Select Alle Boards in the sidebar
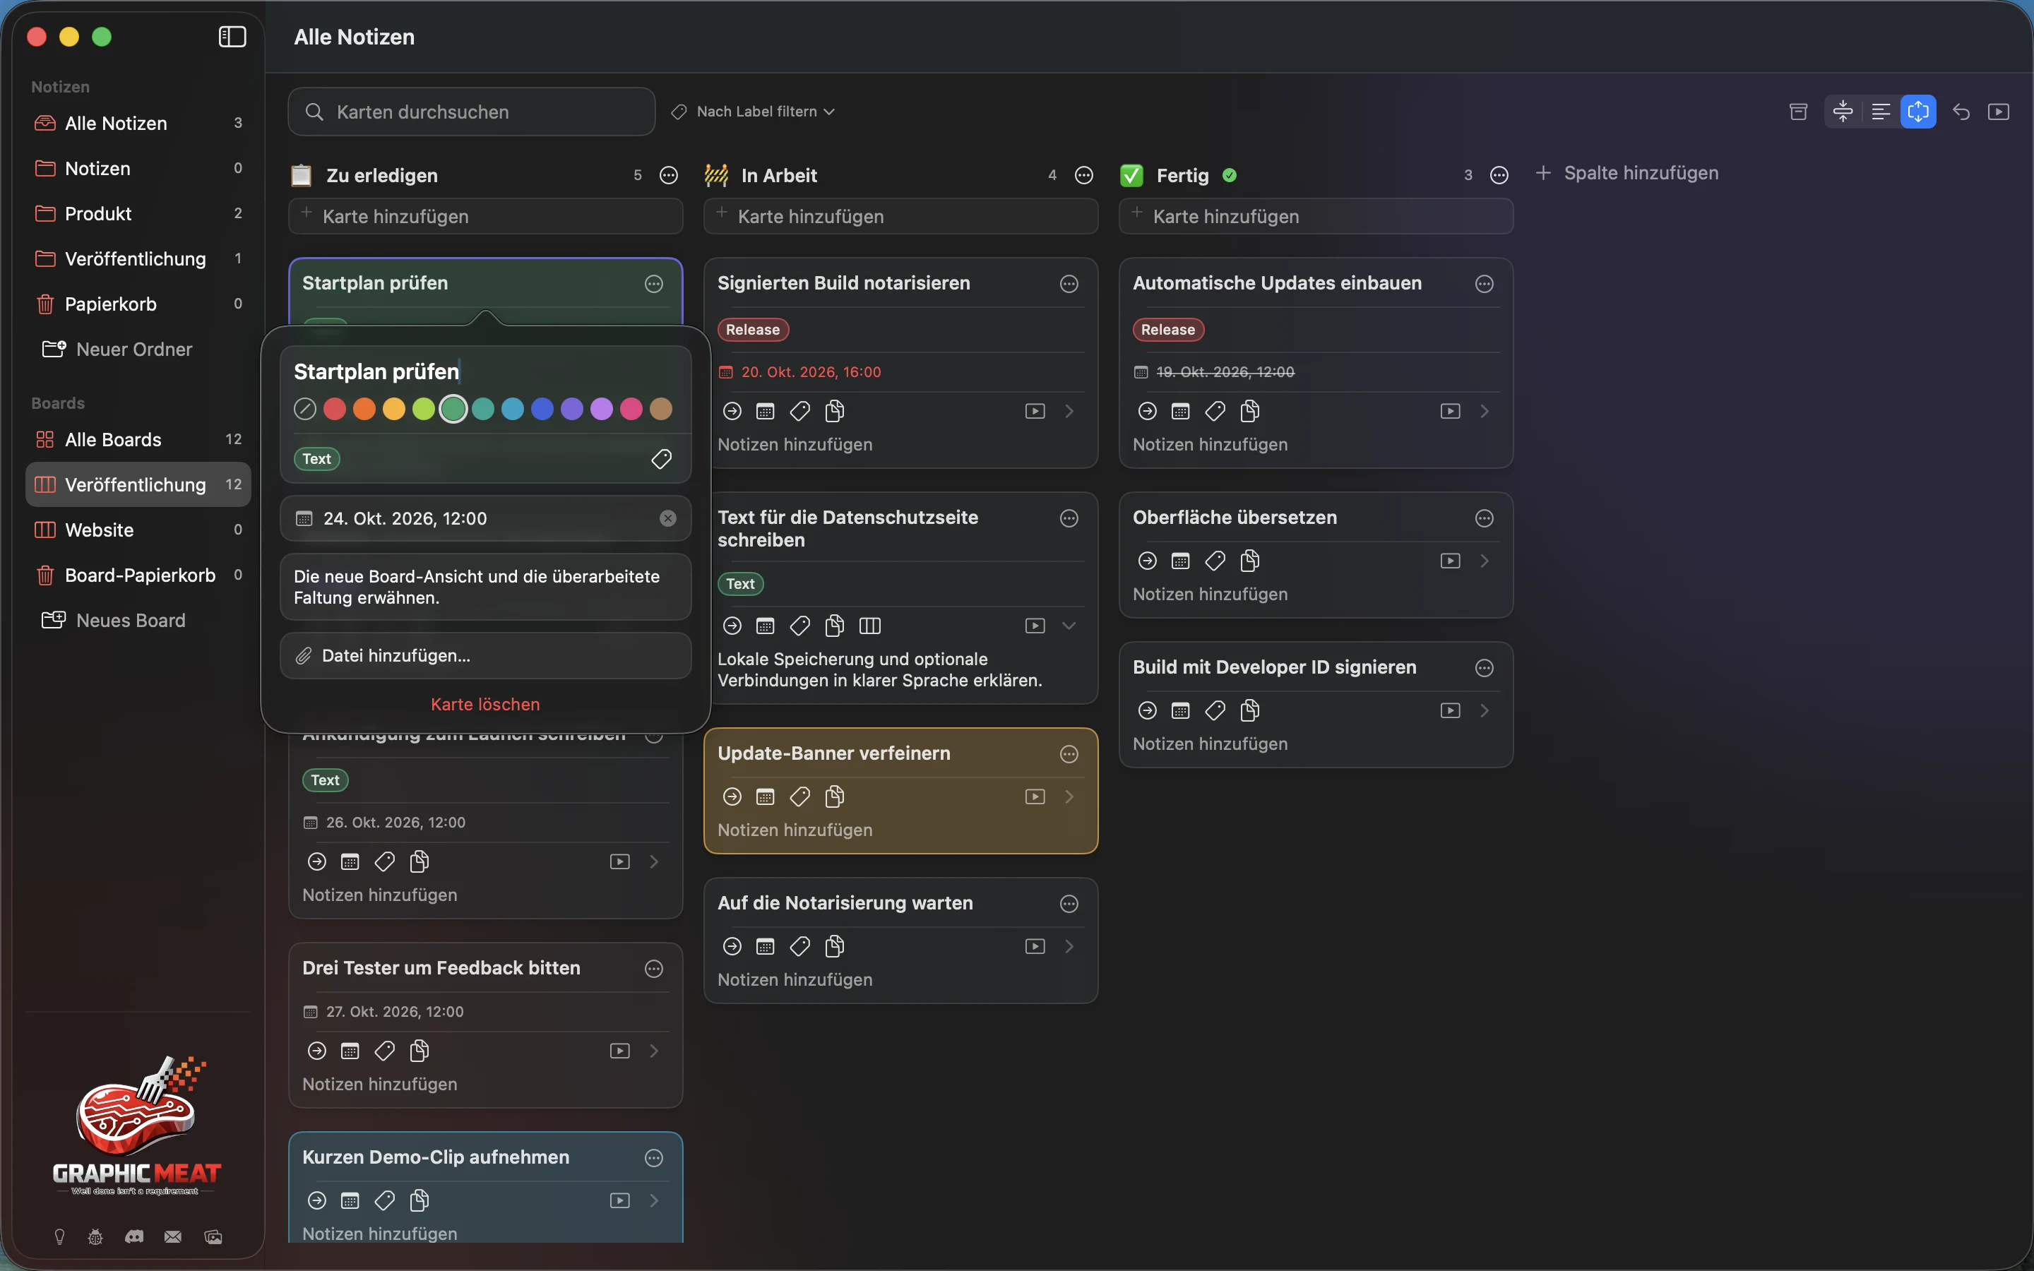Viewport: 2034px width, 1271px height. point(138,440)
